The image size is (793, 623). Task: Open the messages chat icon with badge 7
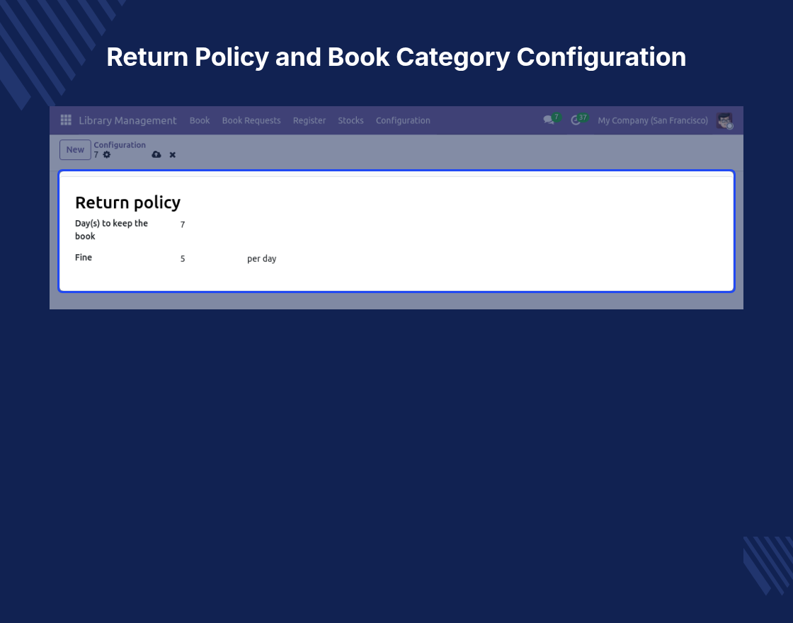click(x=552, y=120)
